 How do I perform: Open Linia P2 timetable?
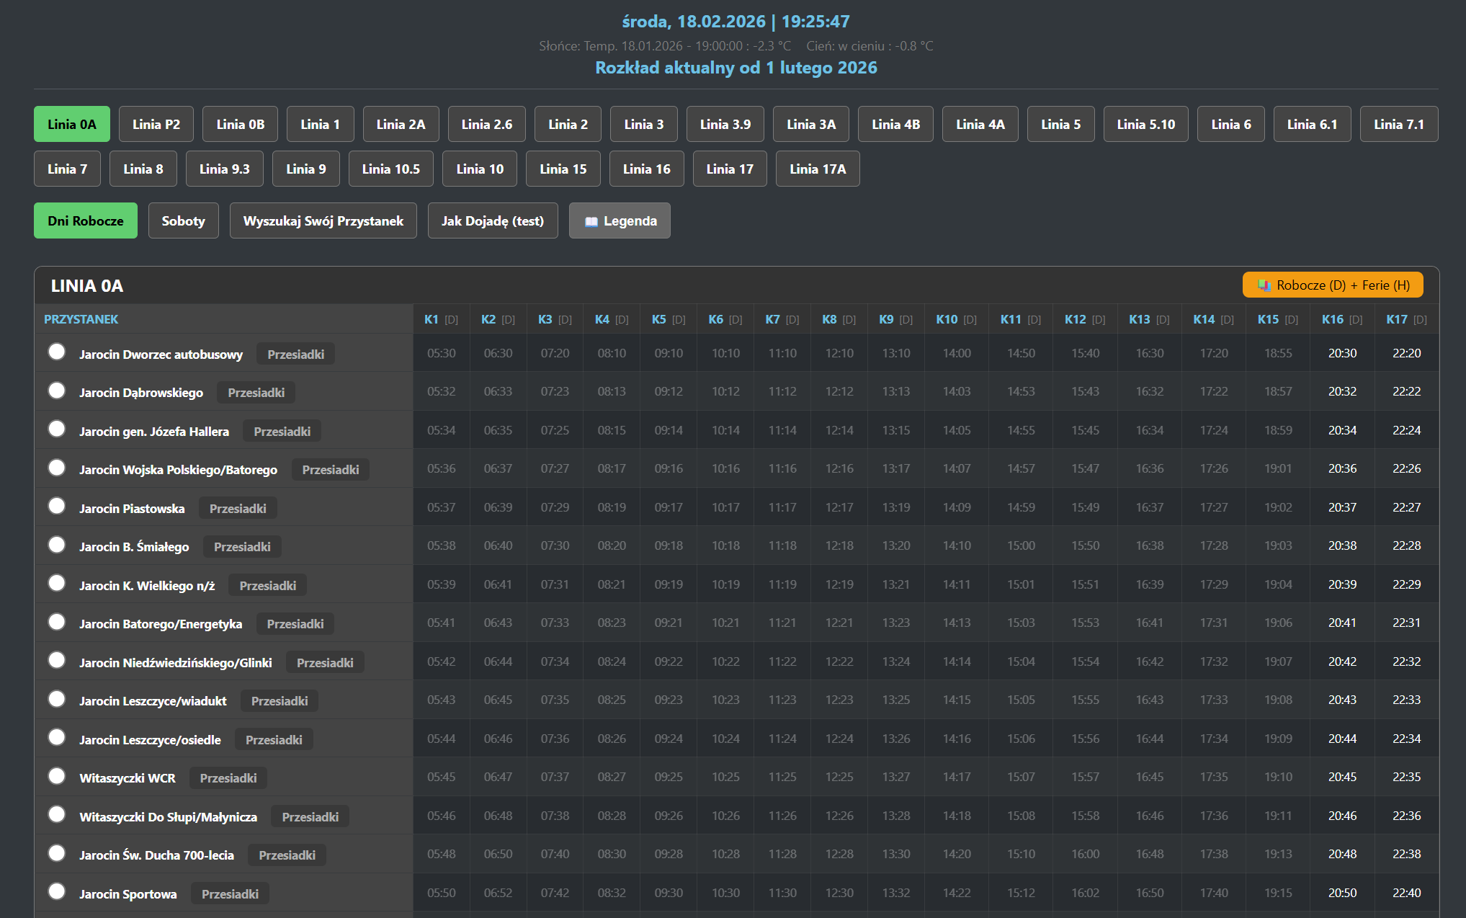coord(156,125)
